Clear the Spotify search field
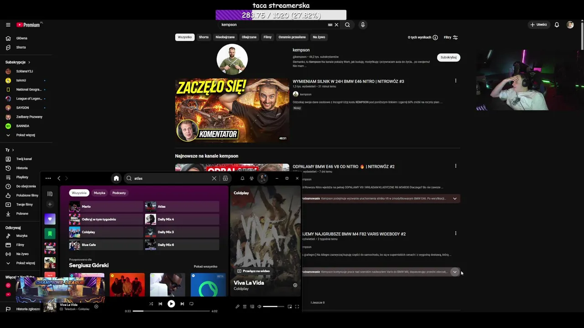The image size is (584, 328). click(214, 179)
